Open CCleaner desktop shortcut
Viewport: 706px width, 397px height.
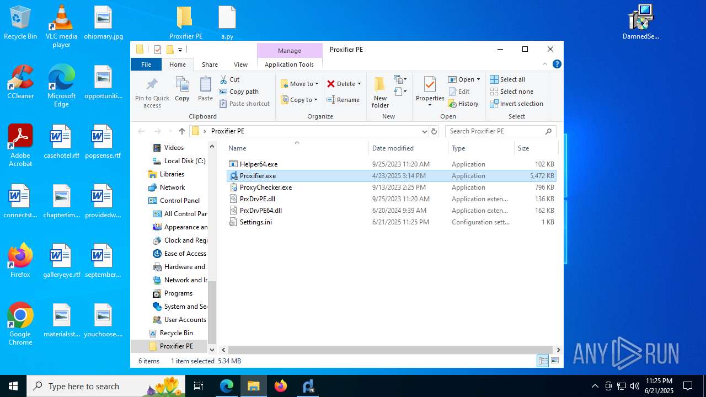[x=20, y=82]
